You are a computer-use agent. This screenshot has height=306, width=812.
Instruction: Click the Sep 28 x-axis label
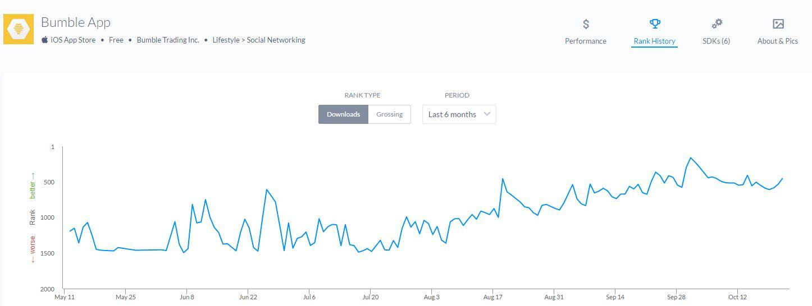[677, 297]
